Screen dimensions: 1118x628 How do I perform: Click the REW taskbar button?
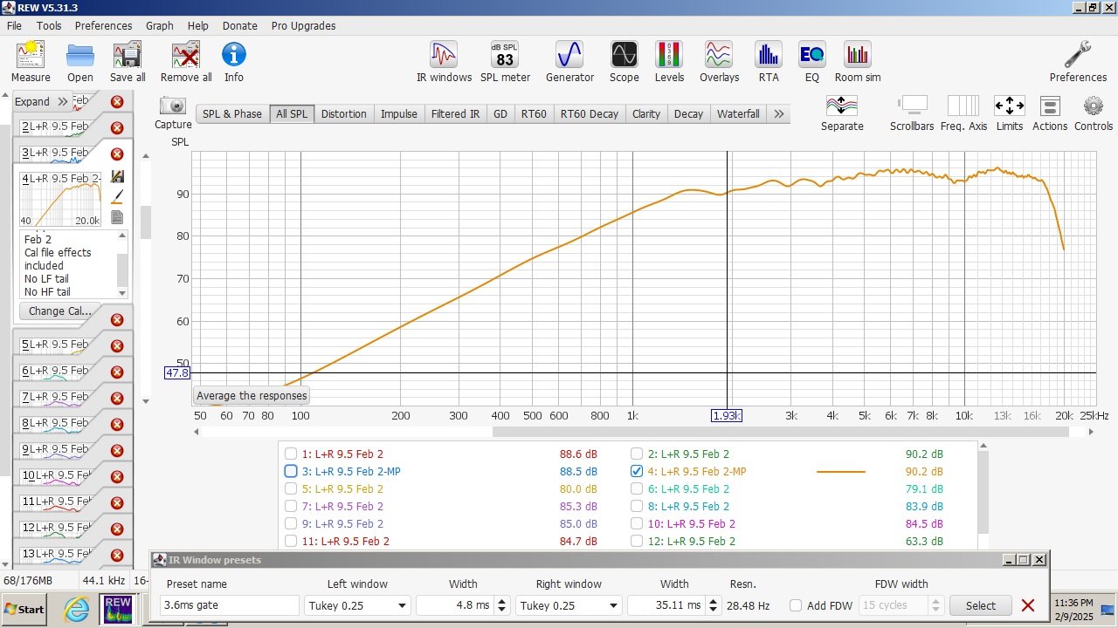(117, 608)
